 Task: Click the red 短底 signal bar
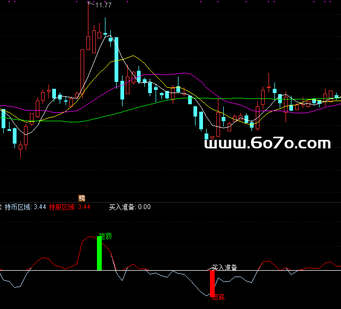coord(212,283)
